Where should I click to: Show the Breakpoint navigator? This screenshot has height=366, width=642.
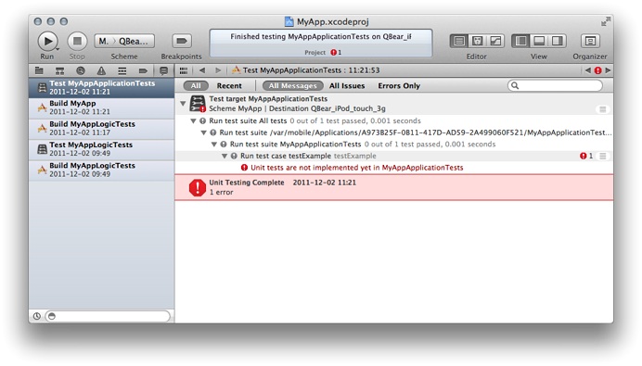pos(143,70)
